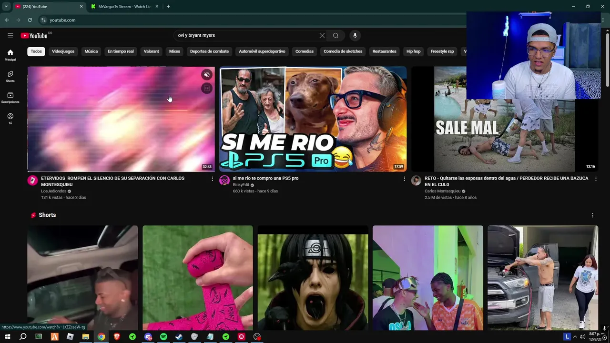
Task: Open the Tú profile section in sidebar
Action: coord(10,119)
